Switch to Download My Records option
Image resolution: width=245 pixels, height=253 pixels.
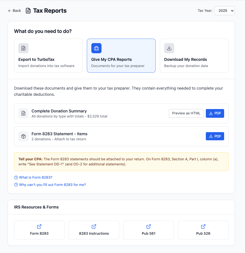tap(194, 59)
